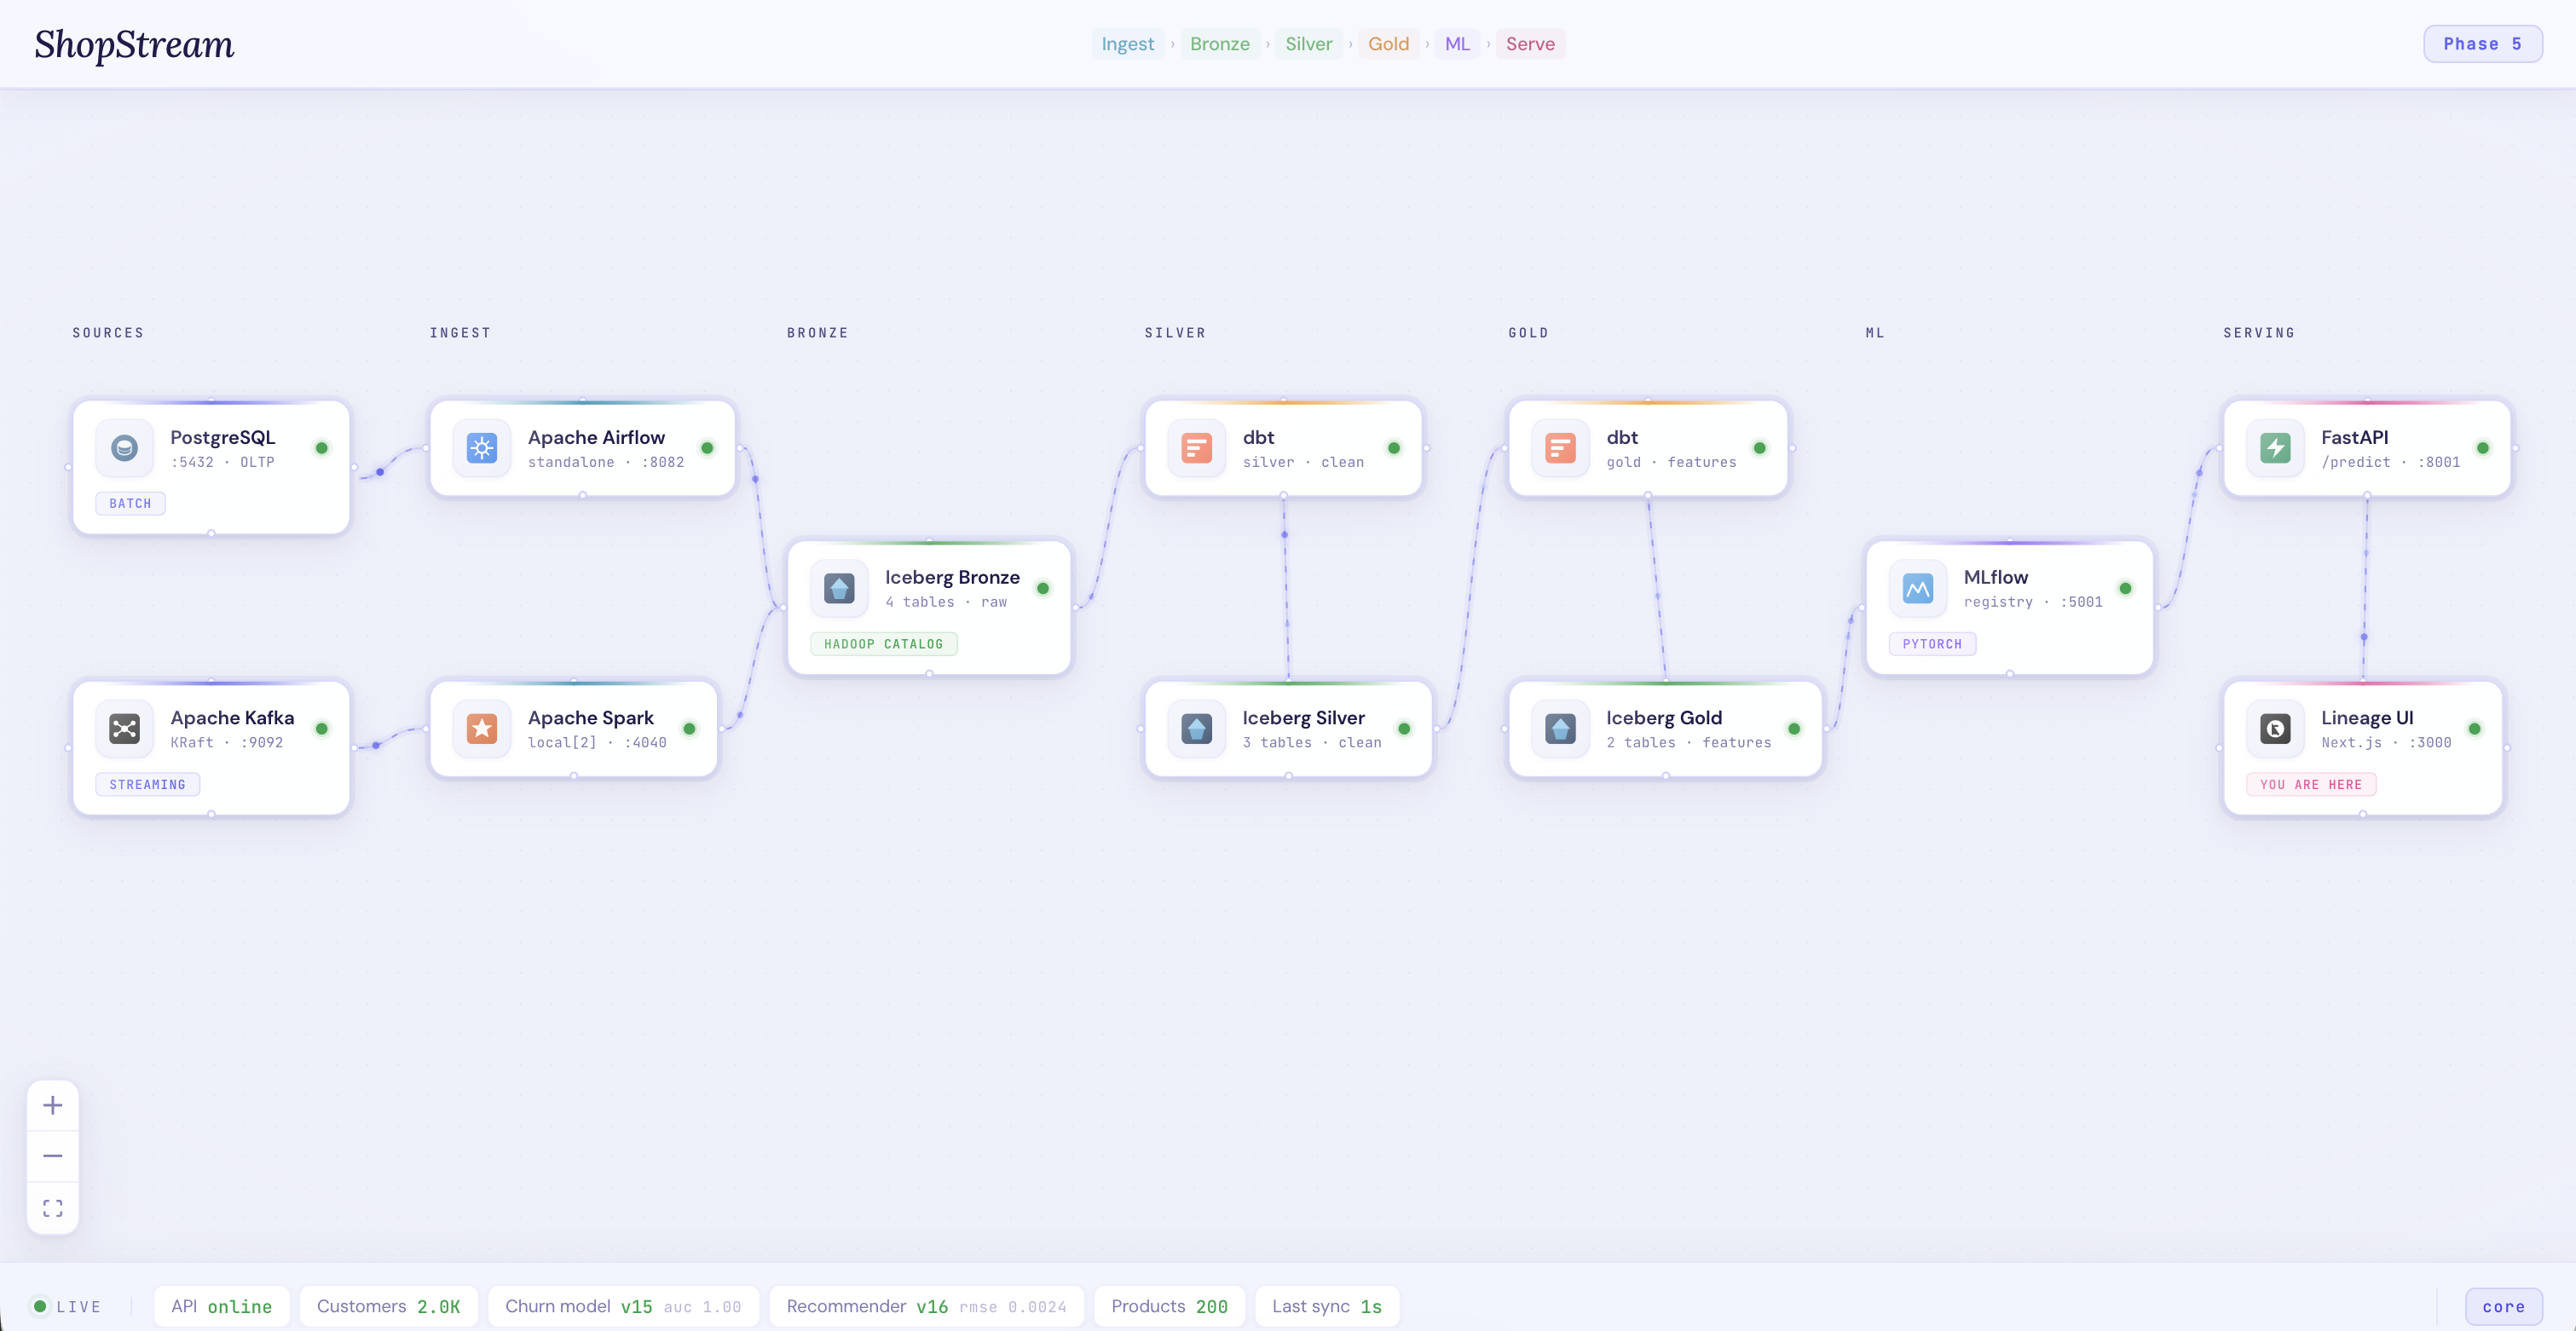Select the silver dbt node
Viewport: 2576px width, 1331px height.
pos(1283,448)
